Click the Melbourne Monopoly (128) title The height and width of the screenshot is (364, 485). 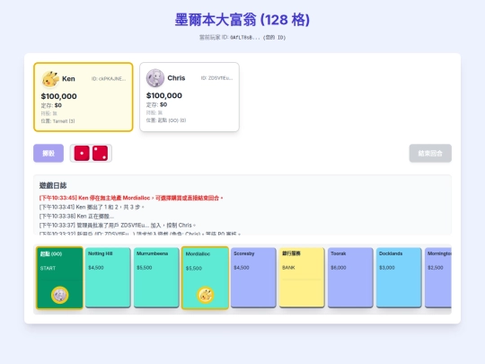click(242, 20)
